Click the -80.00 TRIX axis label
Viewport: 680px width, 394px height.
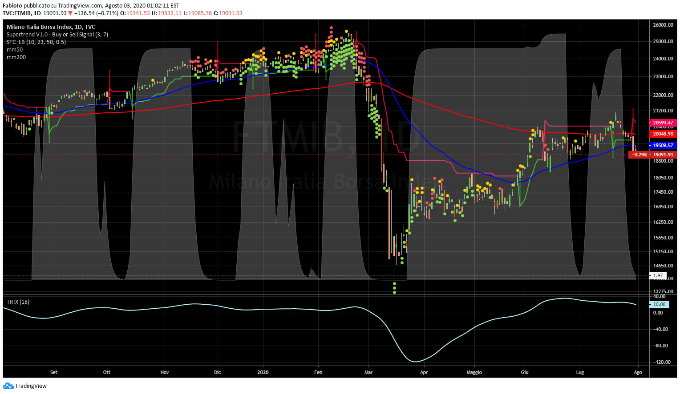coord(660,346)
